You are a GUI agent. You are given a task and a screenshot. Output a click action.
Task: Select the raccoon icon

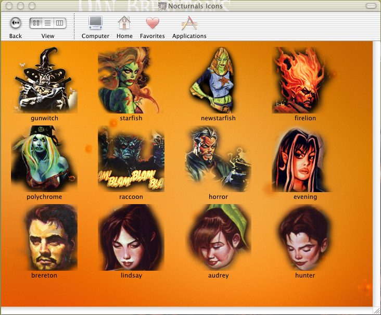point(131,159)
